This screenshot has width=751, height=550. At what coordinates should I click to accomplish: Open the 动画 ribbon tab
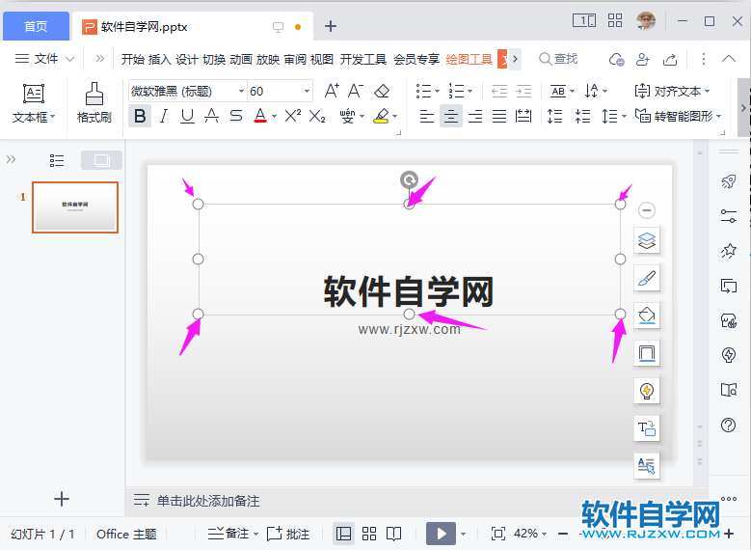pyautogui.click(x=240, y=59)
